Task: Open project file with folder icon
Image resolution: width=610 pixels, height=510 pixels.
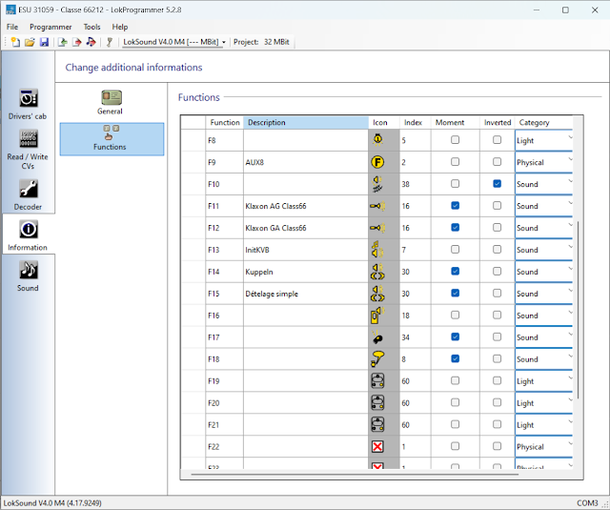Action: click(30, 42)
